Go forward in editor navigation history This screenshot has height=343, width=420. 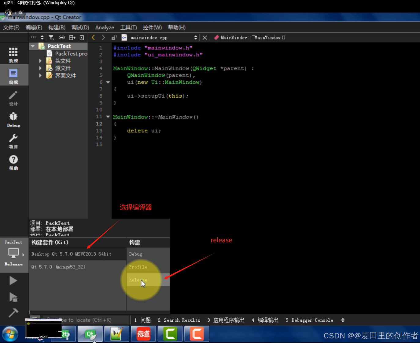point(103,38)
